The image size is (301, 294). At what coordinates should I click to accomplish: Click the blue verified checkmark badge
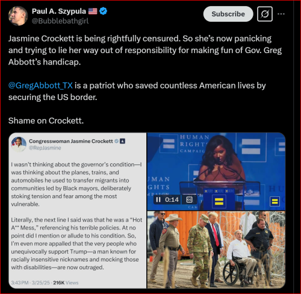103,11
